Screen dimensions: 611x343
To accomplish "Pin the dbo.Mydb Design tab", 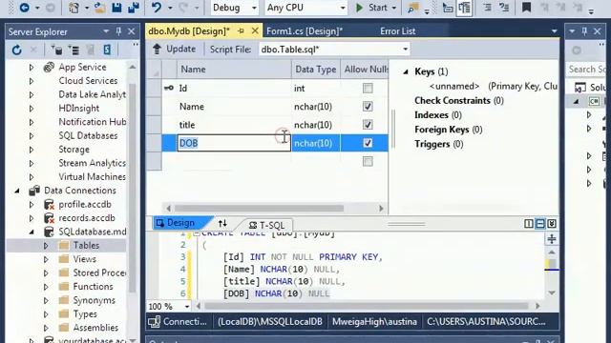I will (x=241, y=30).
